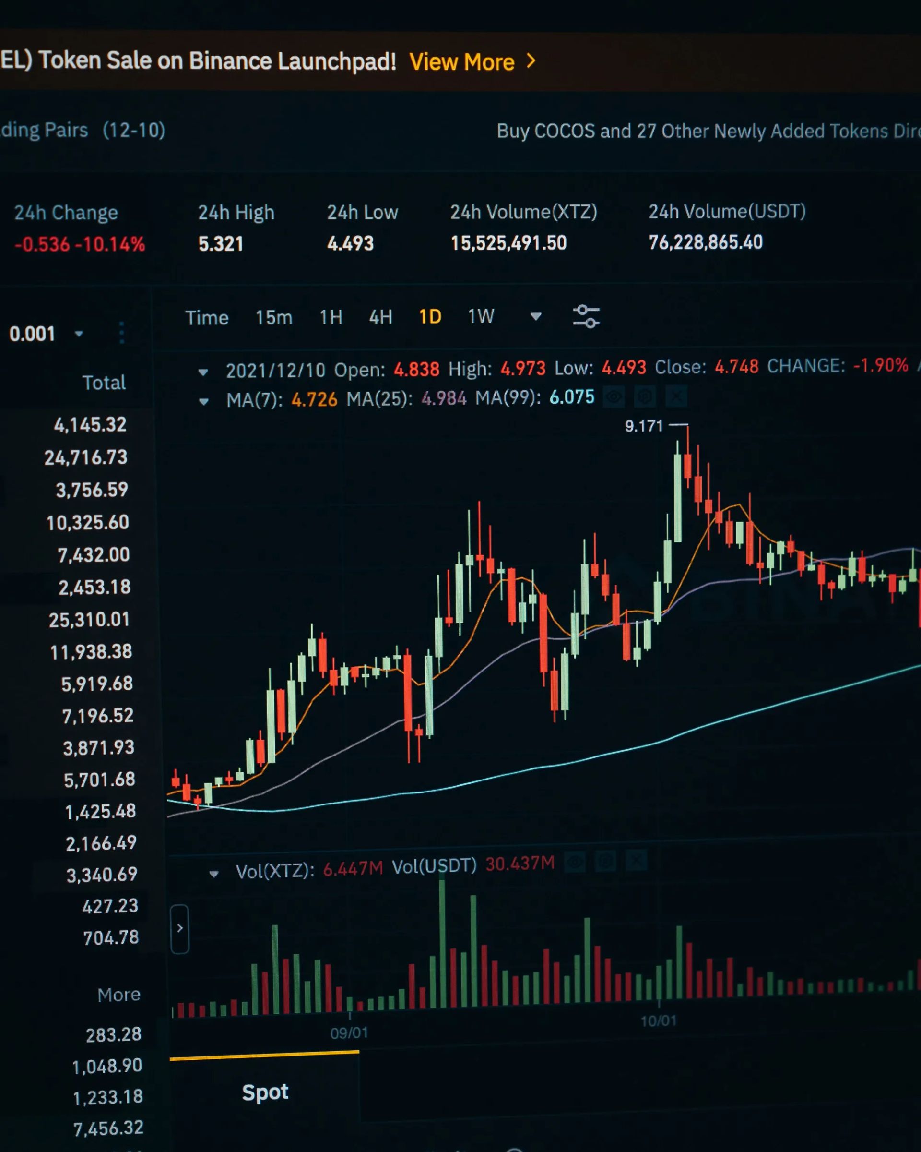921x1152 pixels.
Task: Click the three-dot menu beside 0.001
Action: [122, 332]
